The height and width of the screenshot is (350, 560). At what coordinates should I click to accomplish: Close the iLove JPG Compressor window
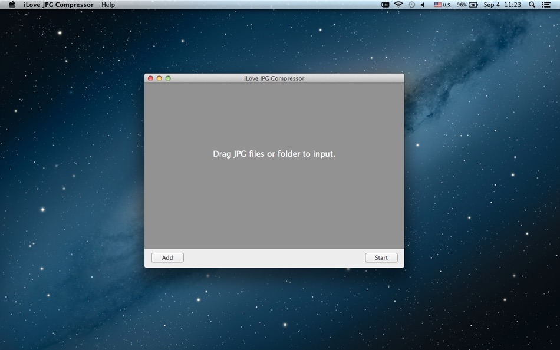click(151, 78)
